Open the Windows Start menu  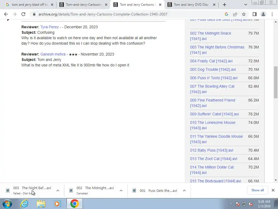click(x=7, y=204)
